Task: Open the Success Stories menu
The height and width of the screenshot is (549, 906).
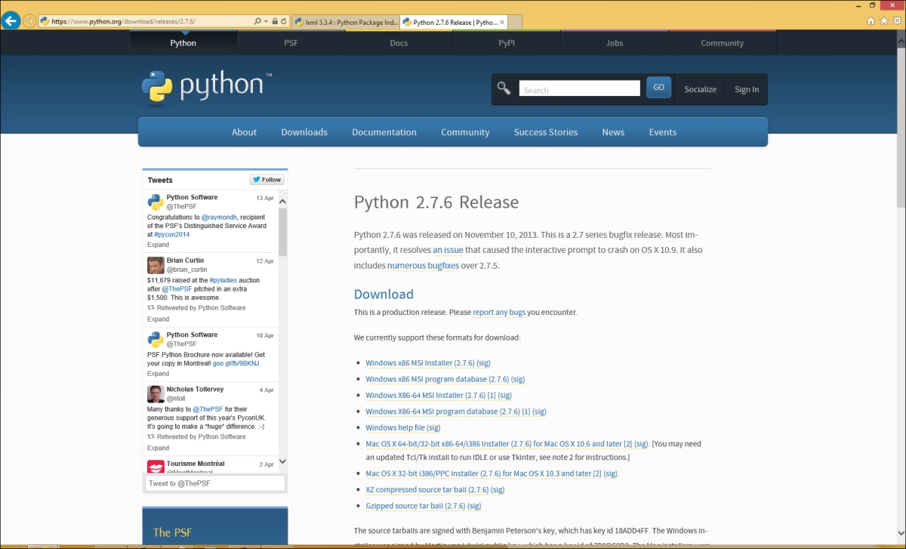Action: coord(546,132)
